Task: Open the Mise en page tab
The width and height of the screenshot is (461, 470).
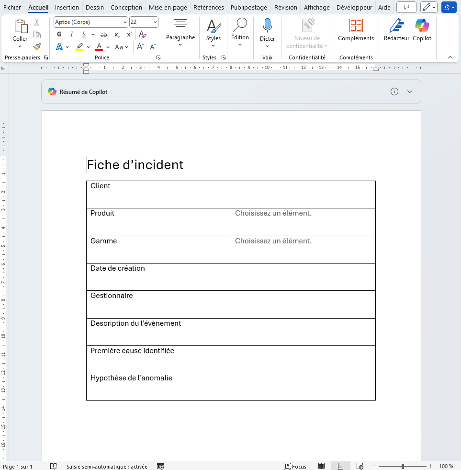Action: click(x=168, y=7)
